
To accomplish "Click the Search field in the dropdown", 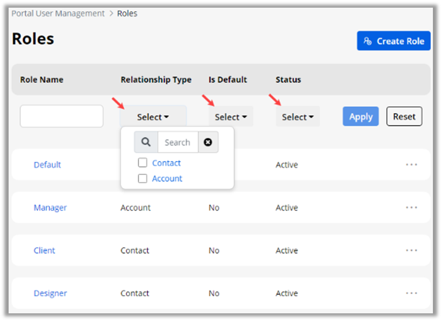I will coord(177,142).
